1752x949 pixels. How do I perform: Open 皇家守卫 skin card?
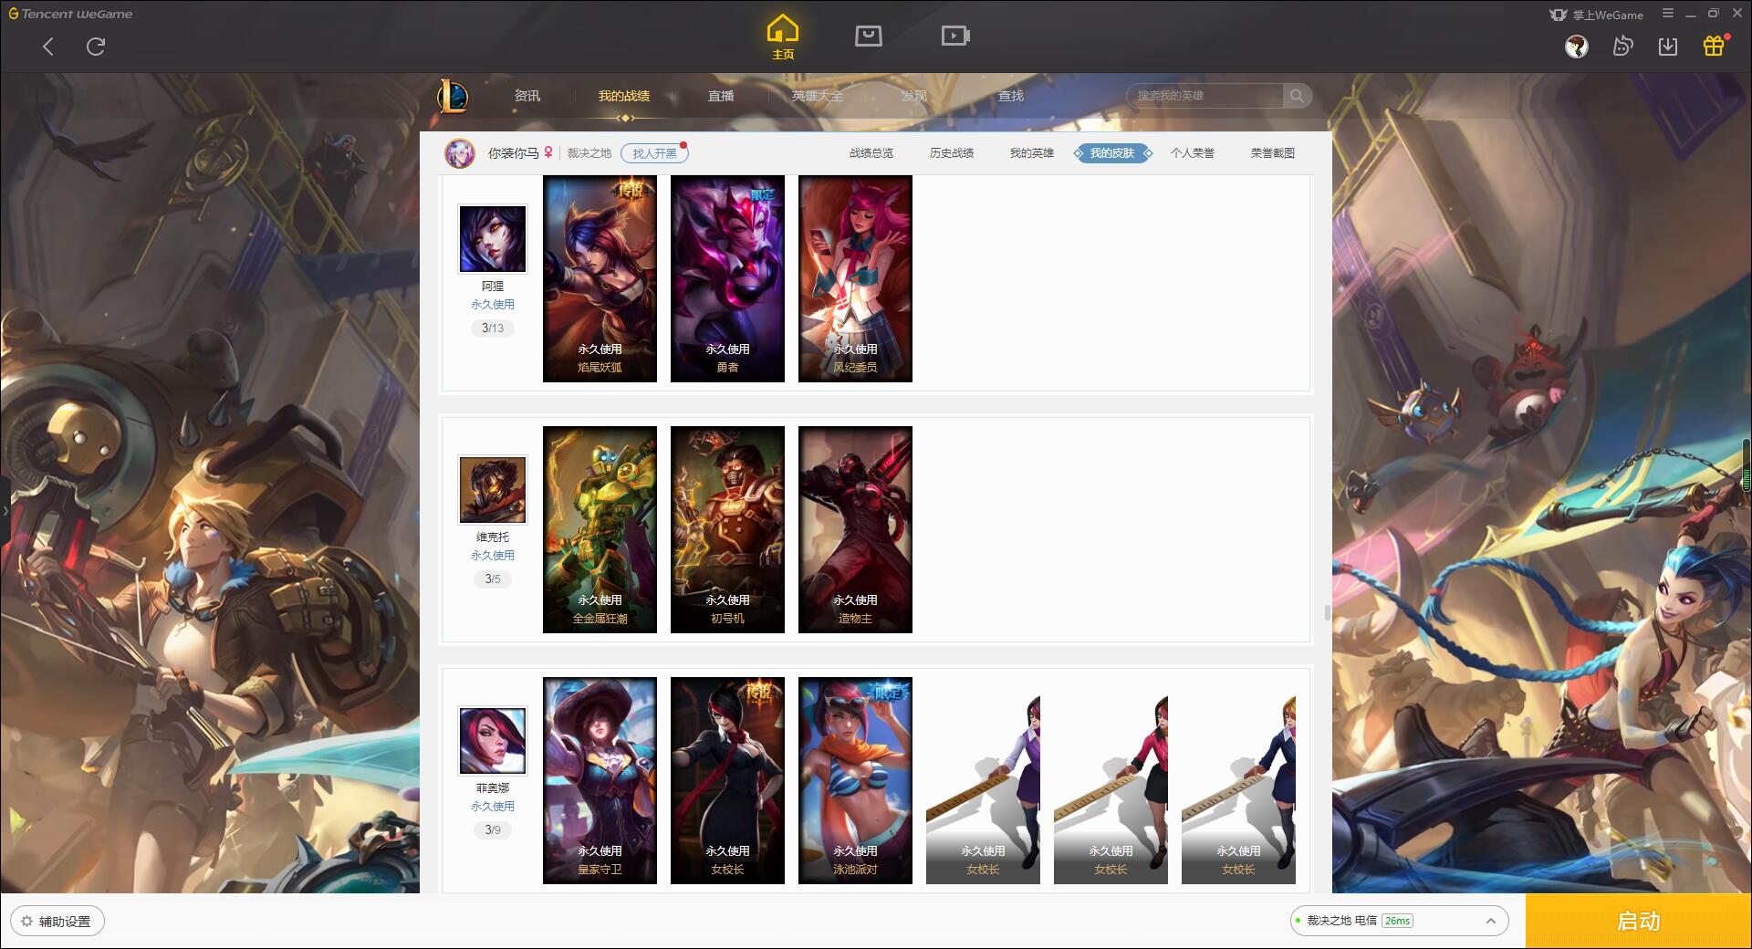point(600,780)
